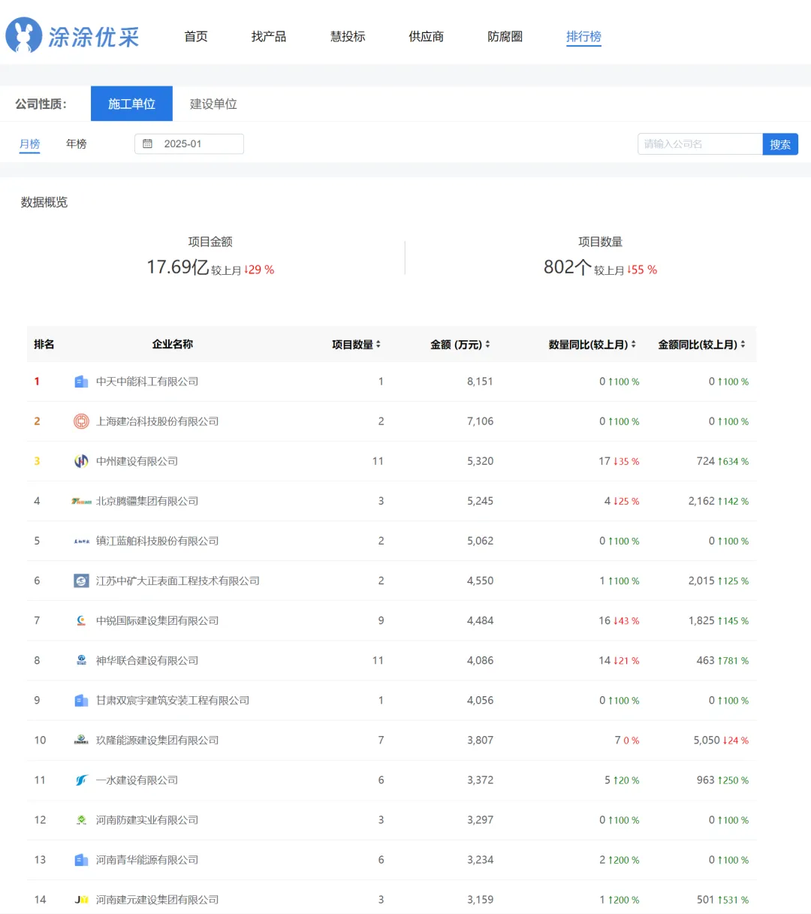The height and width of the screenshot is (914, 811).
Task: Click logo of 河南青华能源有限公司
Action: click(81, 859)
